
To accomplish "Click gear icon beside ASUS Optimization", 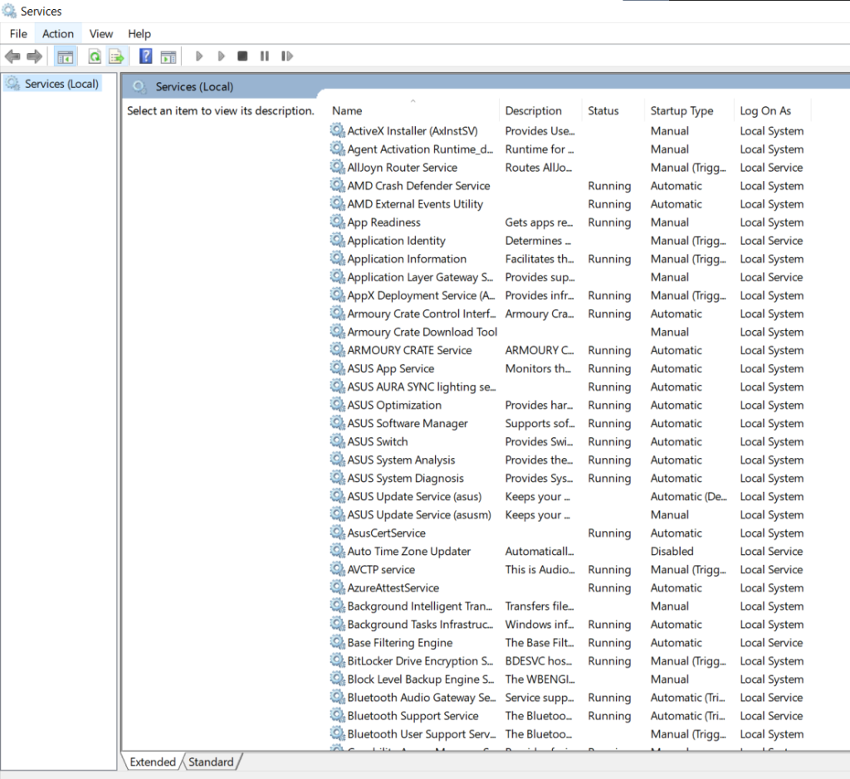I will (338, 405).
